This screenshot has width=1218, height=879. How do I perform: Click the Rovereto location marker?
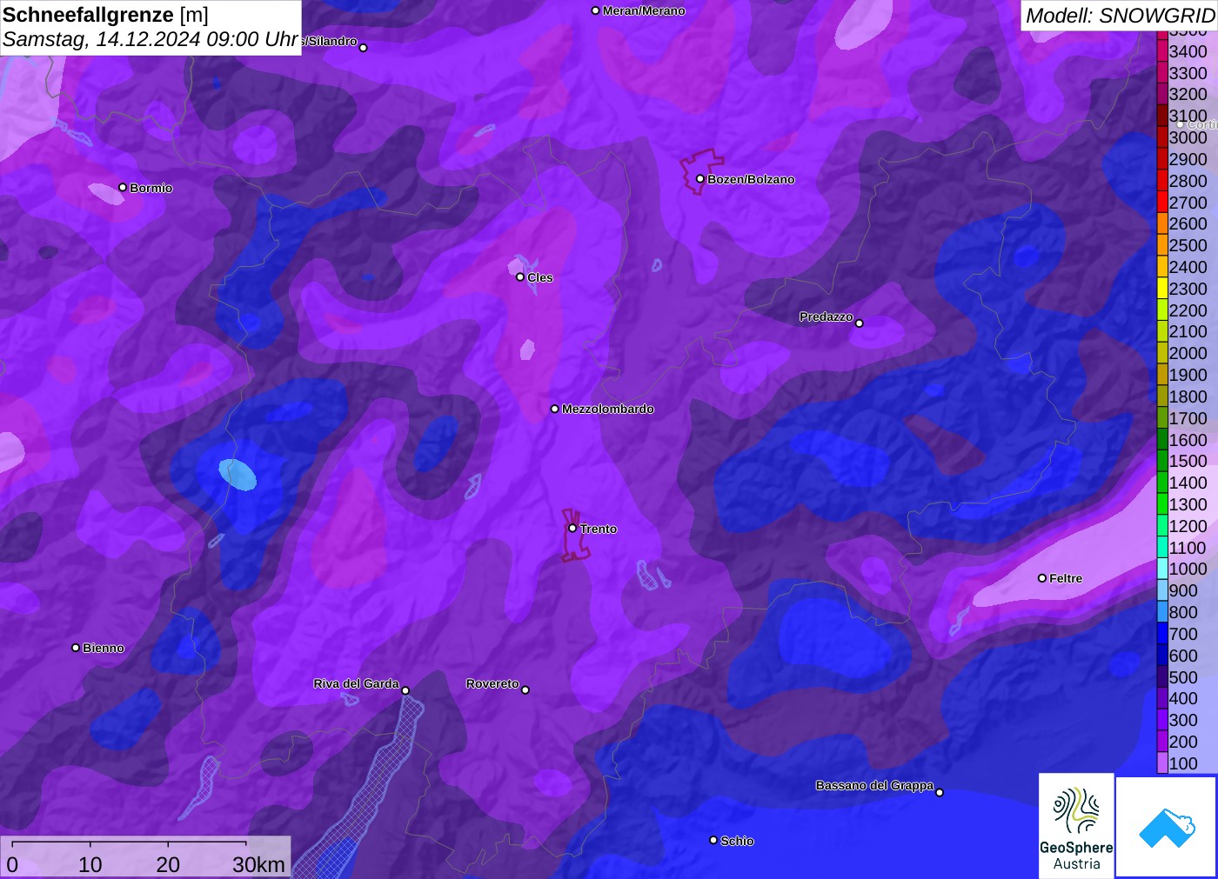coord(525,690)
